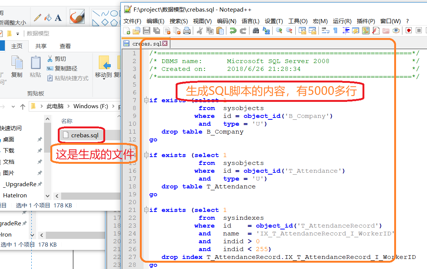Click the Save icon in Notepad++ toolbar
Image resolution: width=427 pixels, height=269 pixels.
pyautogui.click(x=147, y=31)
